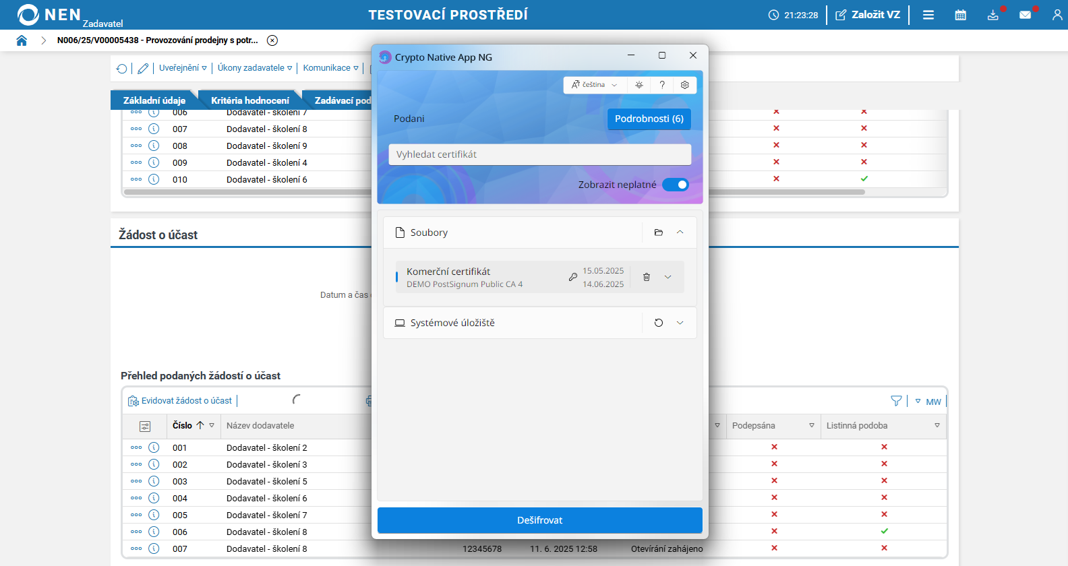1068x566 pixels.
Task: Open Crypto Native App settings gear
Action: point(685,85)
